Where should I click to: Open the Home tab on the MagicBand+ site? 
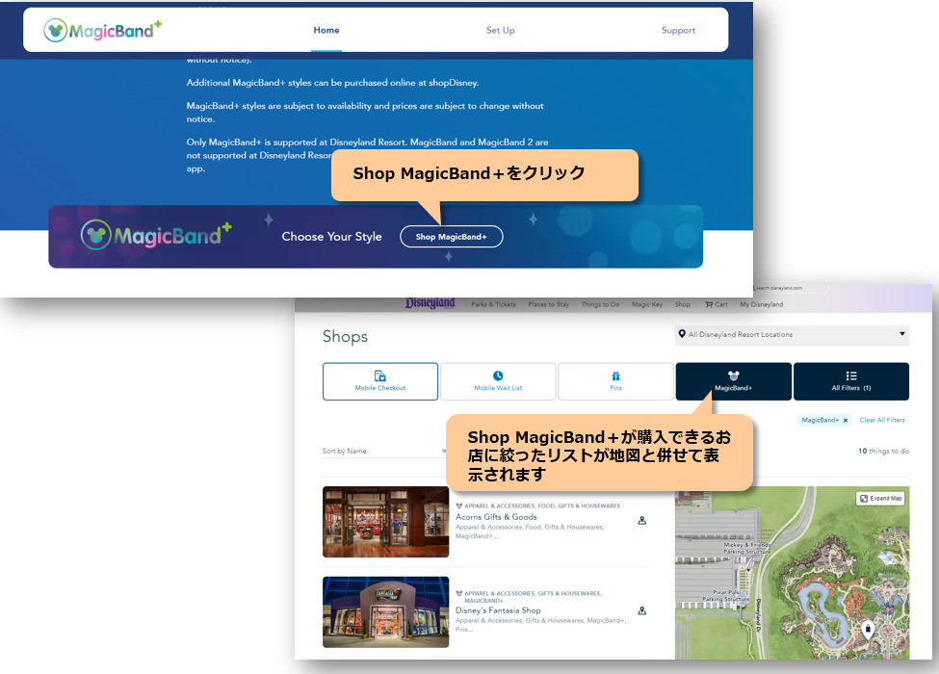(326, 30)
